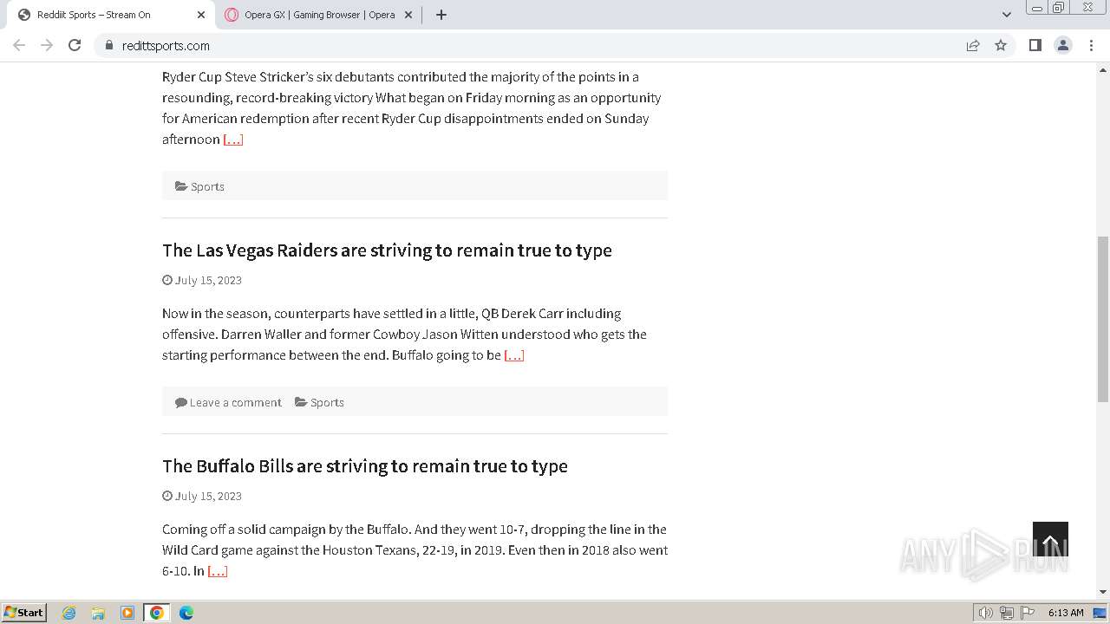Click the show desktop button
The height and width of the screenshot is (624, 1110).
[1100, 613]
